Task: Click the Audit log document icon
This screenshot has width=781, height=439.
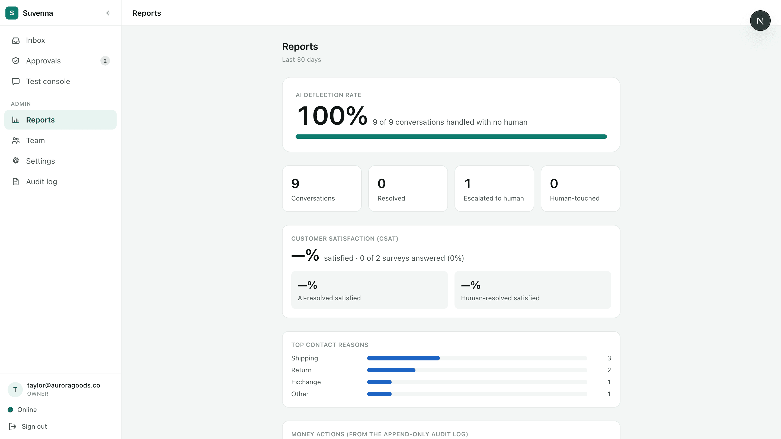Action: (x=16, y=182)
